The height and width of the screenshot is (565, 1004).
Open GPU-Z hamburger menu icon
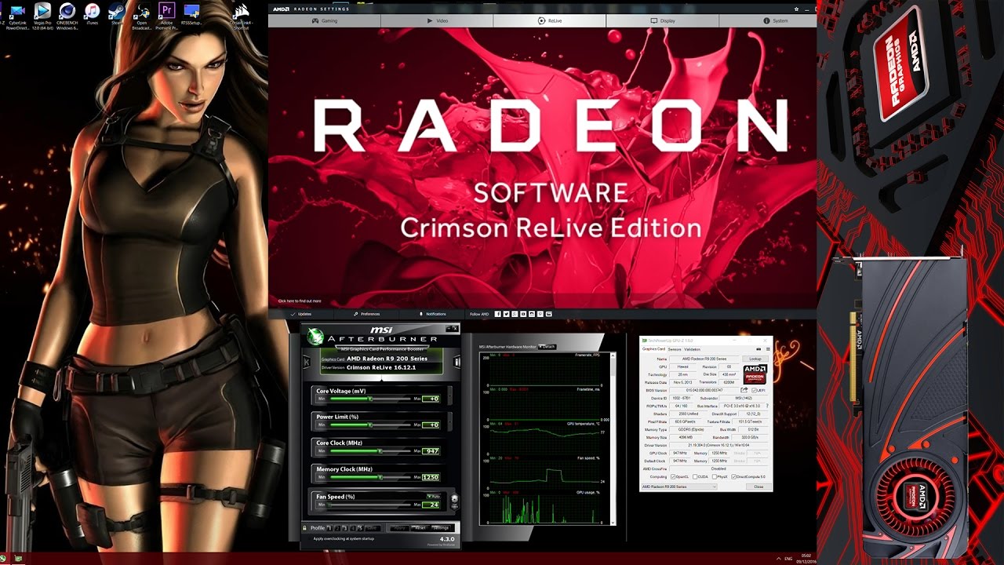pyautogui.click(x=768, y=349)
